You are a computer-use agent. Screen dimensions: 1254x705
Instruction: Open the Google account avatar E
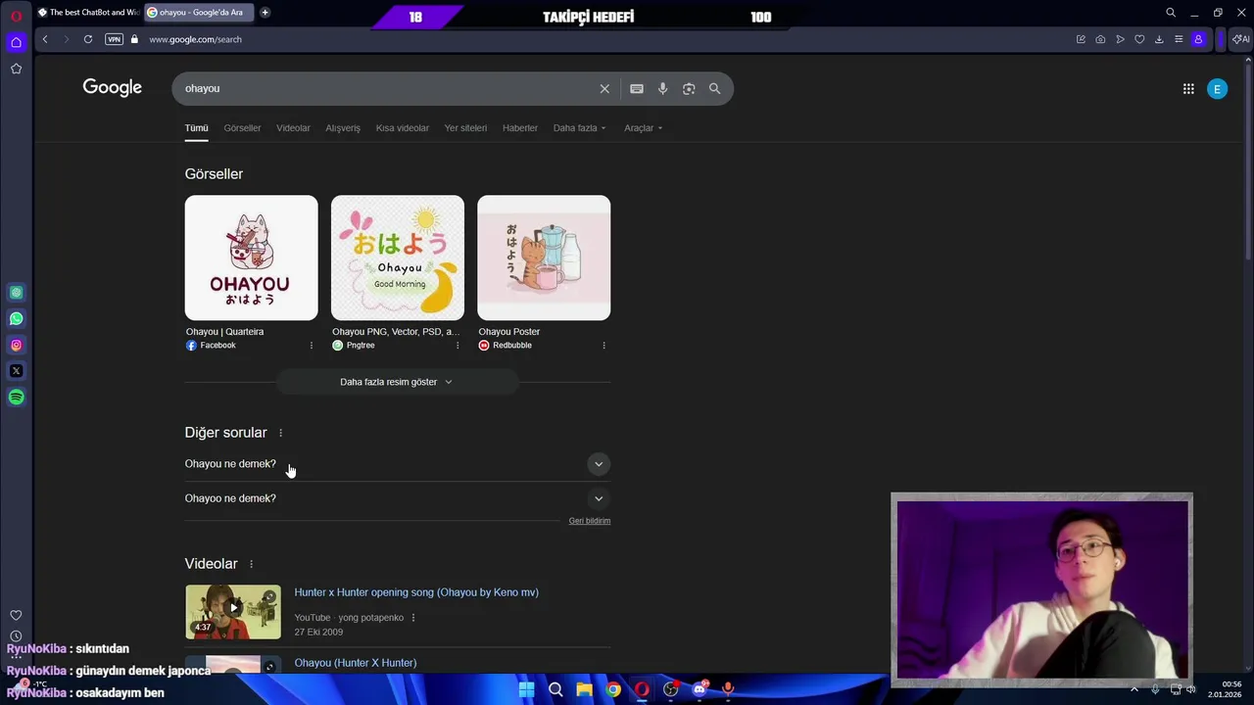pos(1217,89)
